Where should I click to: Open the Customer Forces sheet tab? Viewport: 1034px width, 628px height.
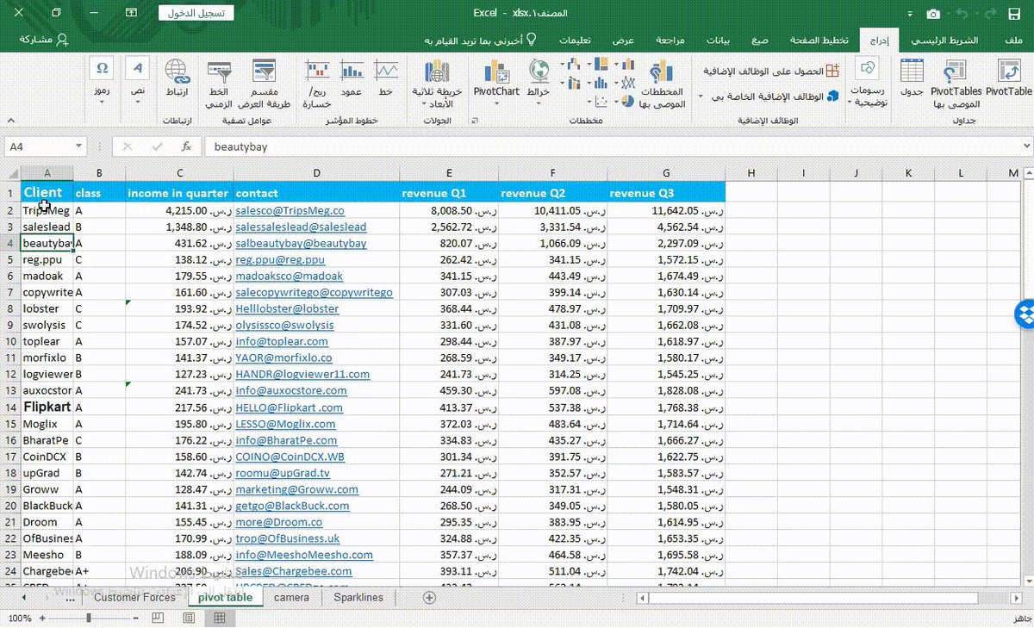pos(134,597)
